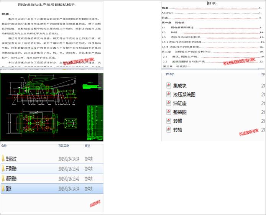Click the document title 阳极板自动生产线后翻板机械手
266x215 pixels.
coord(47,5)
